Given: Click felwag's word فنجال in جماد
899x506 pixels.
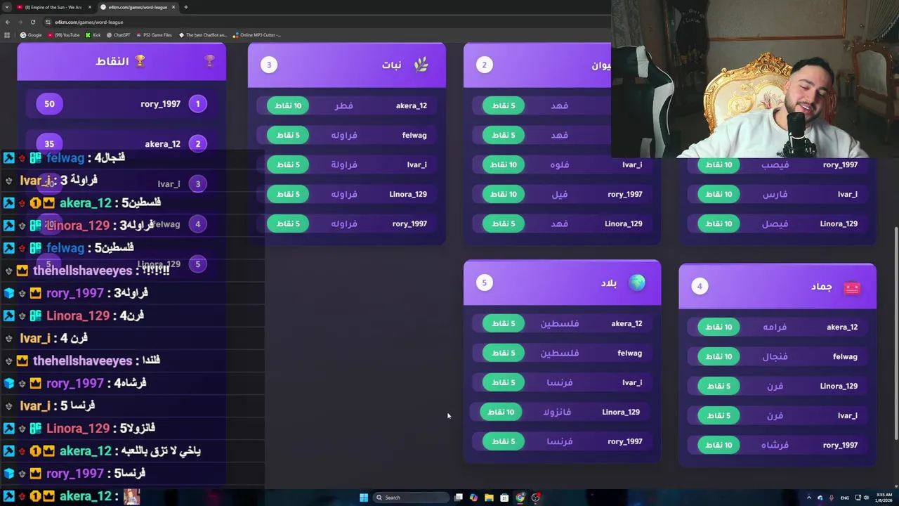Looking at the screenshot, I should (775, 356).
